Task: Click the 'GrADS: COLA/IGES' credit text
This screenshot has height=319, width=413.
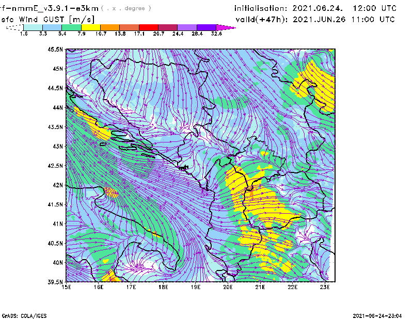Action: pyautogui.click(x=24, y=316)
